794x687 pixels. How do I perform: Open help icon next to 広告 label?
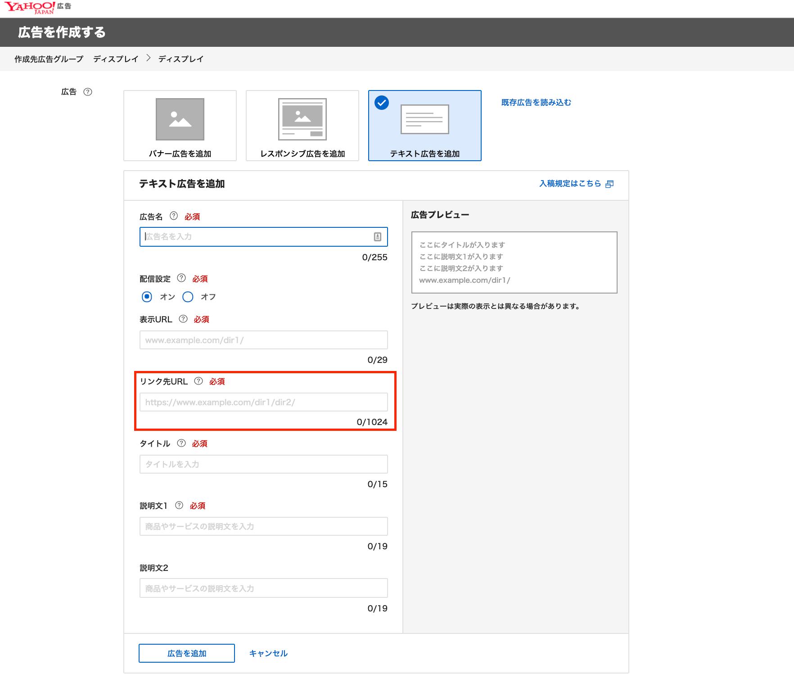[x=88, y=92]
